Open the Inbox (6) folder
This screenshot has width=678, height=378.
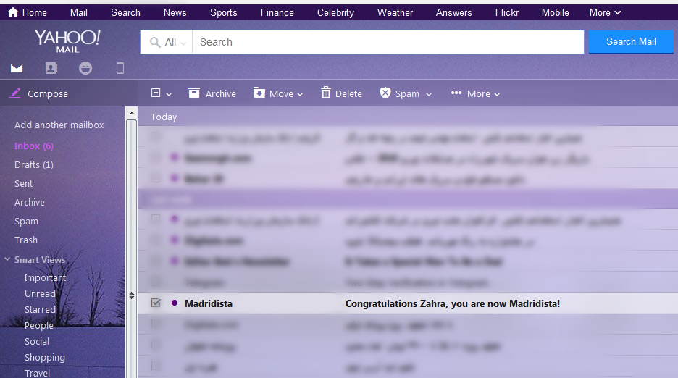coord(34,146)
